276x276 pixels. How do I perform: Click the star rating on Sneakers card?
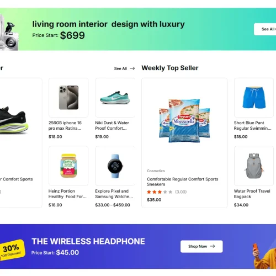(x=160, y=192)
